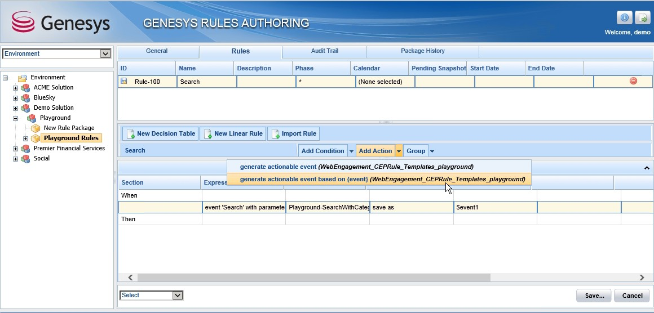Image resolution: width=654 pixels, height=313 pixels.
Task: Click the New Rule Package box icon
Action: pyautogui.click(x=36, y=128)
